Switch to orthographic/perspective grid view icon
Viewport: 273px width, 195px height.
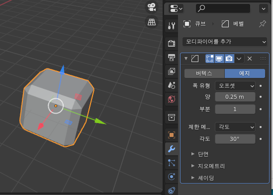click(152, 22)
